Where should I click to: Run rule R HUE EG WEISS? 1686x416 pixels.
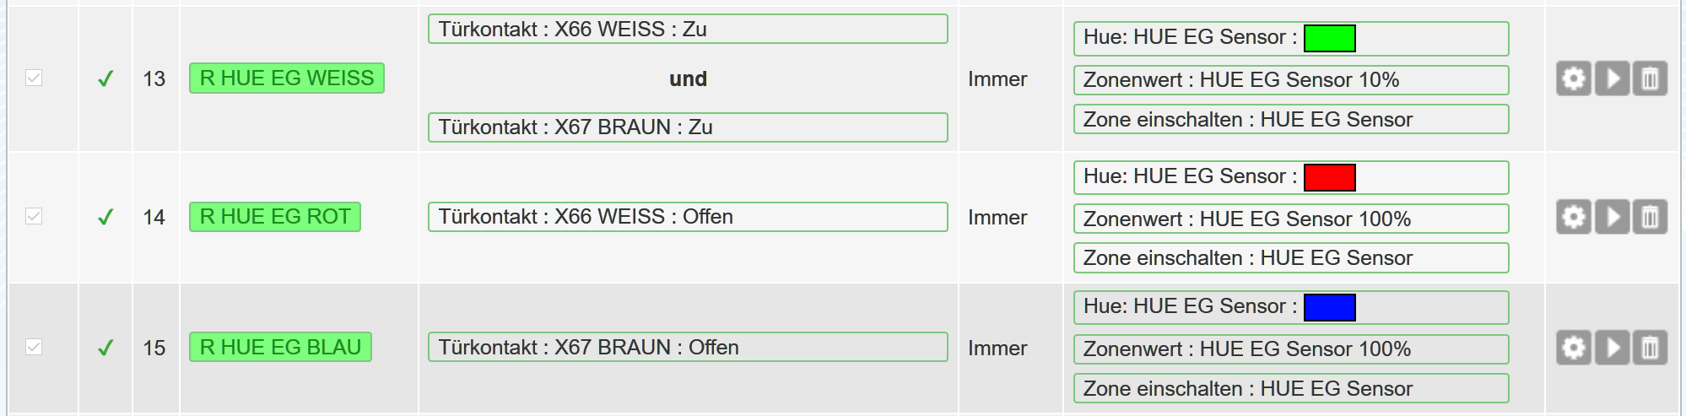pos(1612,79)
